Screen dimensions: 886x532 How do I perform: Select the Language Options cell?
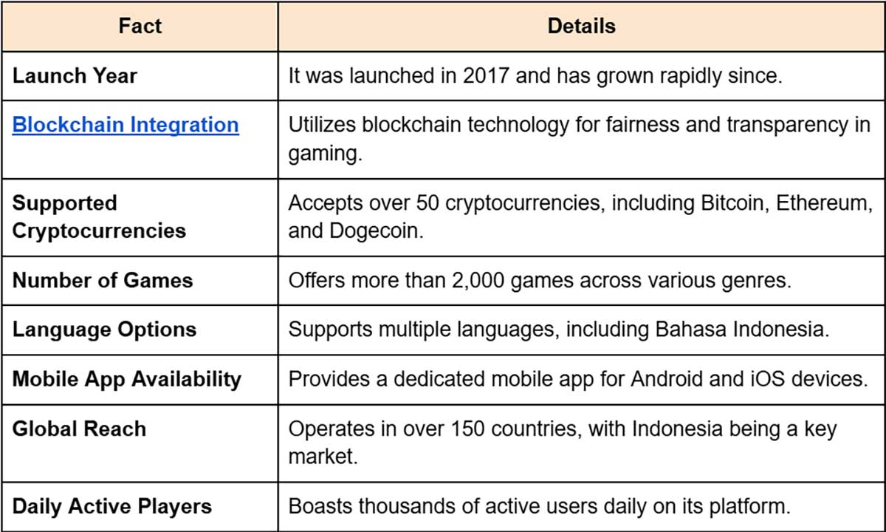(x=140, y=329)
